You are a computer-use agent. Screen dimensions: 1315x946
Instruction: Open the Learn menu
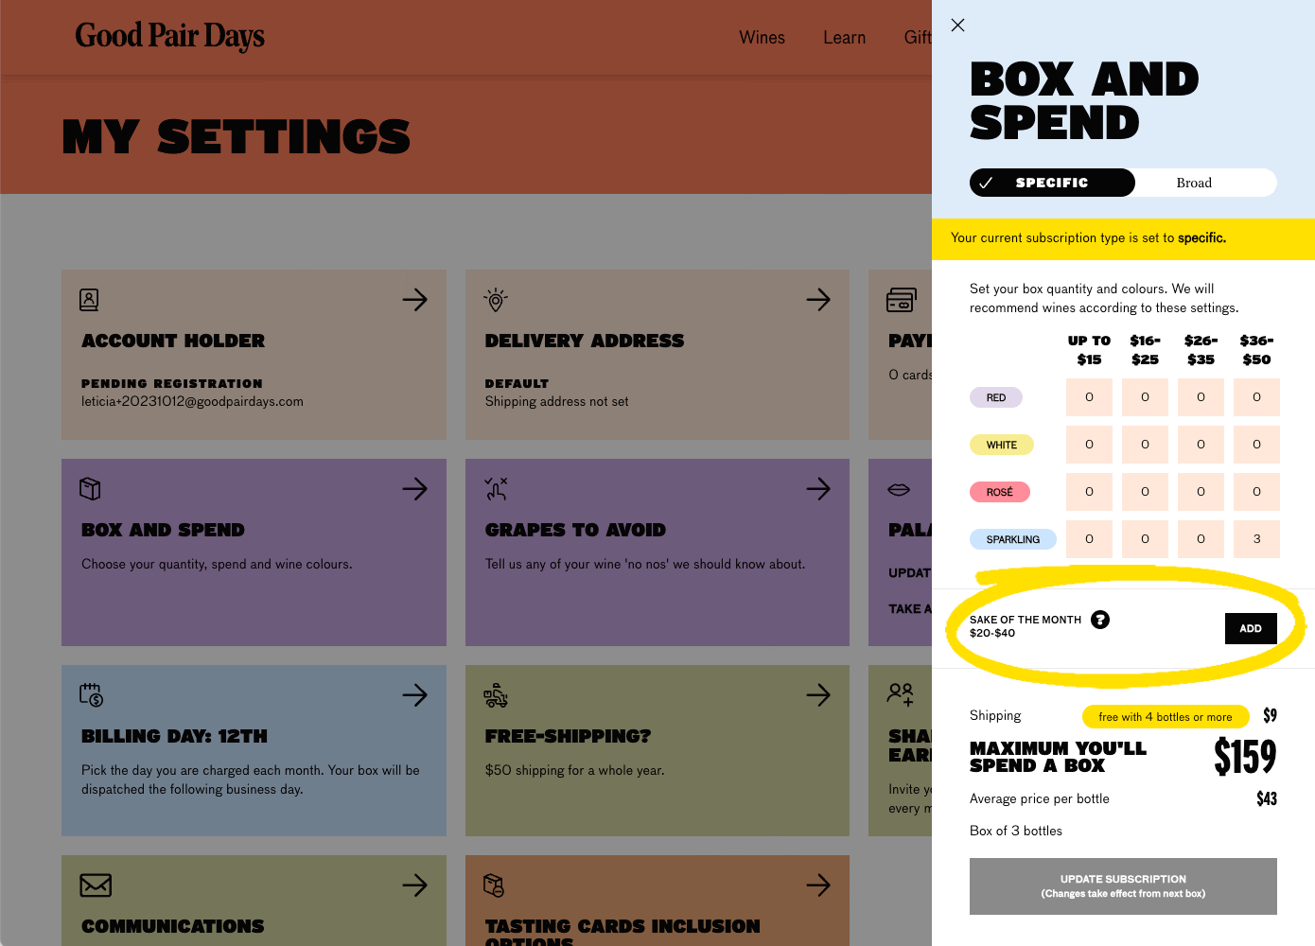click(x=844, y=38)
